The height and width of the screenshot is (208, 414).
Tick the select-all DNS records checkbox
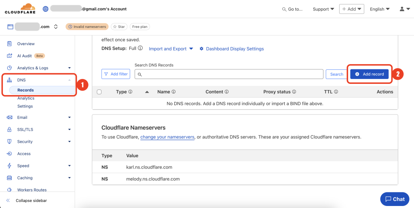[99, 92]
